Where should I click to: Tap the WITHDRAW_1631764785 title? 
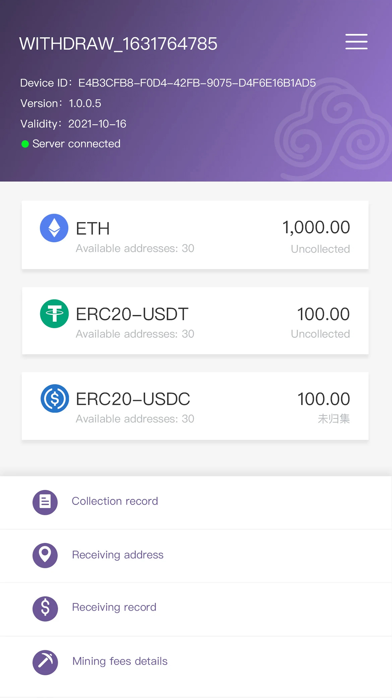(118, 44)
